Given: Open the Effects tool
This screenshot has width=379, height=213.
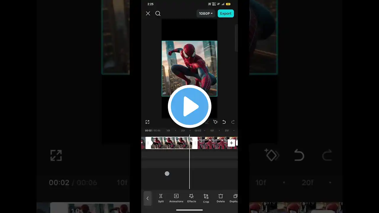Looking at the screenshot, I should click(192, 198).
